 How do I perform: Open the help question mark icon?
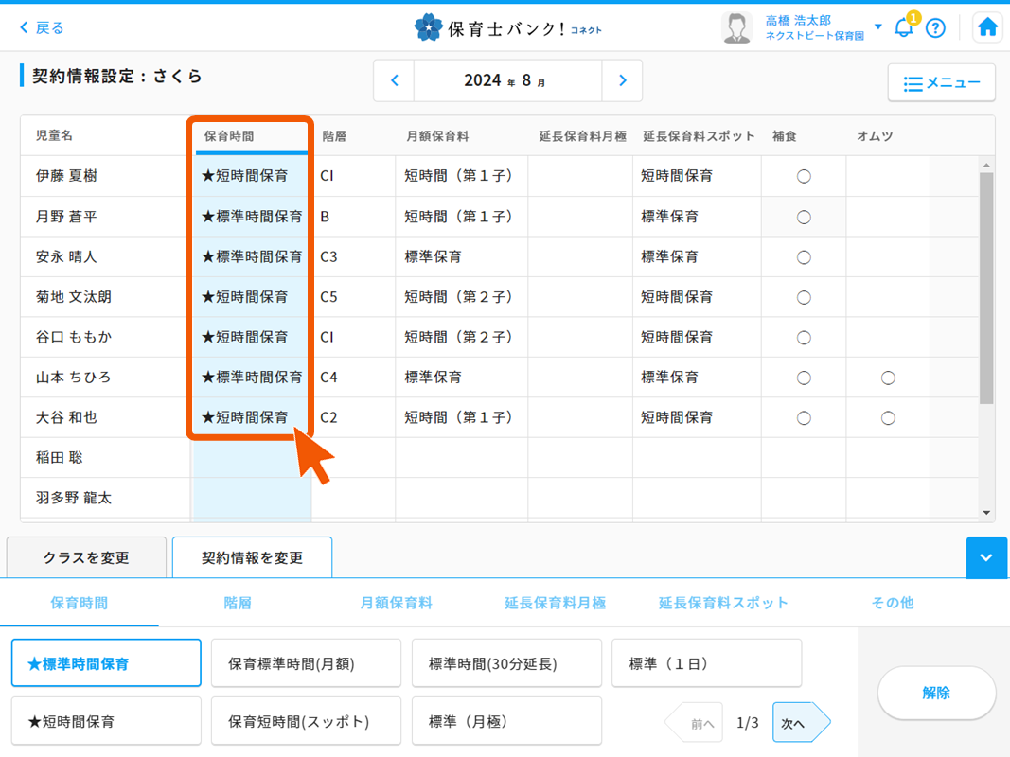click(x=935, y=28)
